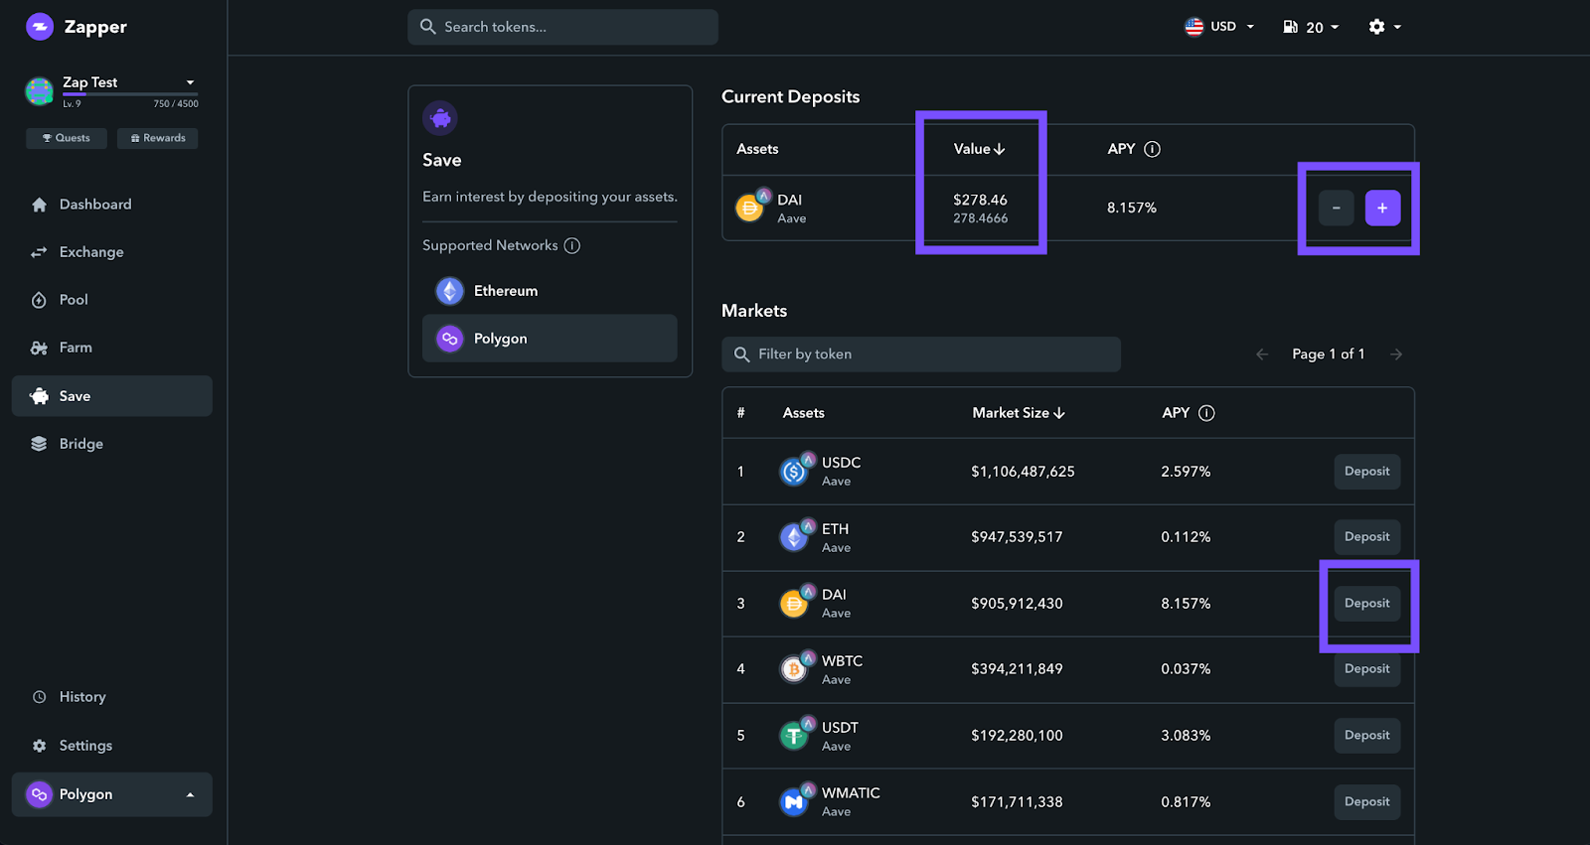Screen dimensions: 1590x845
Task: Click the Assets column header in Markets
Action: pyautogui.click(x=803, y=413)
